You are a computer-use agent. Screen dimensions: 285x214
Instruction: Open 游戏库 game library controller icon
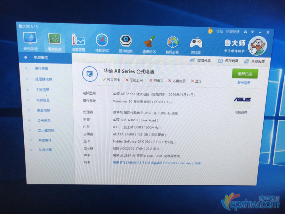pos(196,46)
